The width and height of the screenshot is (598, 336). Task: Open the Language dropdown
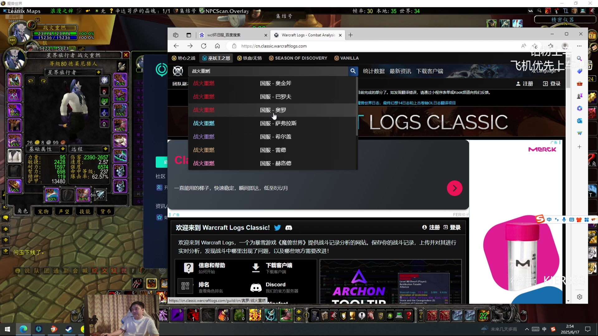click(546, 71)
